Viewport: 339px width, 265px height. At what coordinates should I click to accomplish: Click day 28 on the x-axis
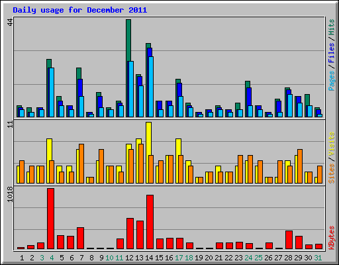tap(288, 258)
